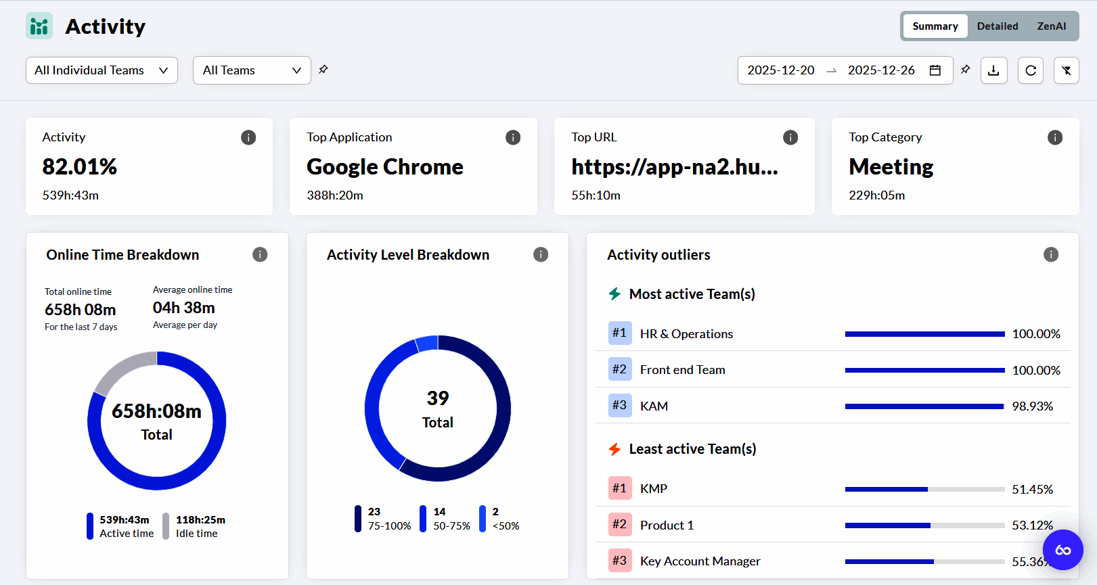The image size is (1097, 585).
Task: Expand the All Teams dropdown
Action: pyautogui.click(x=252, y=70)
